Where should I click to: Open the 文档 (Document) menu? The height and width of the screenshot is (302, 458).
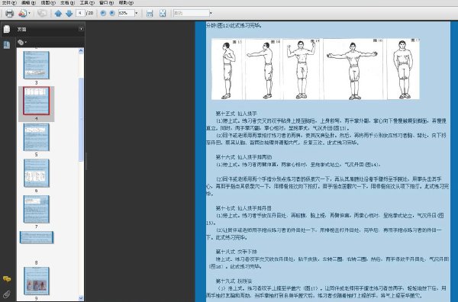point(67,3)
